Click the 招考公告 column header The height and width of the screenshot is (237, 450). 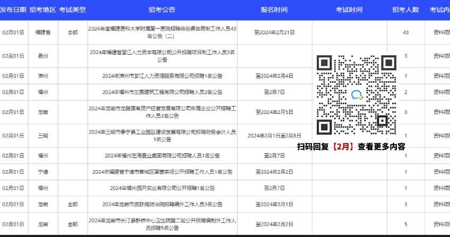pyautogui.click(x=162, y=10)
